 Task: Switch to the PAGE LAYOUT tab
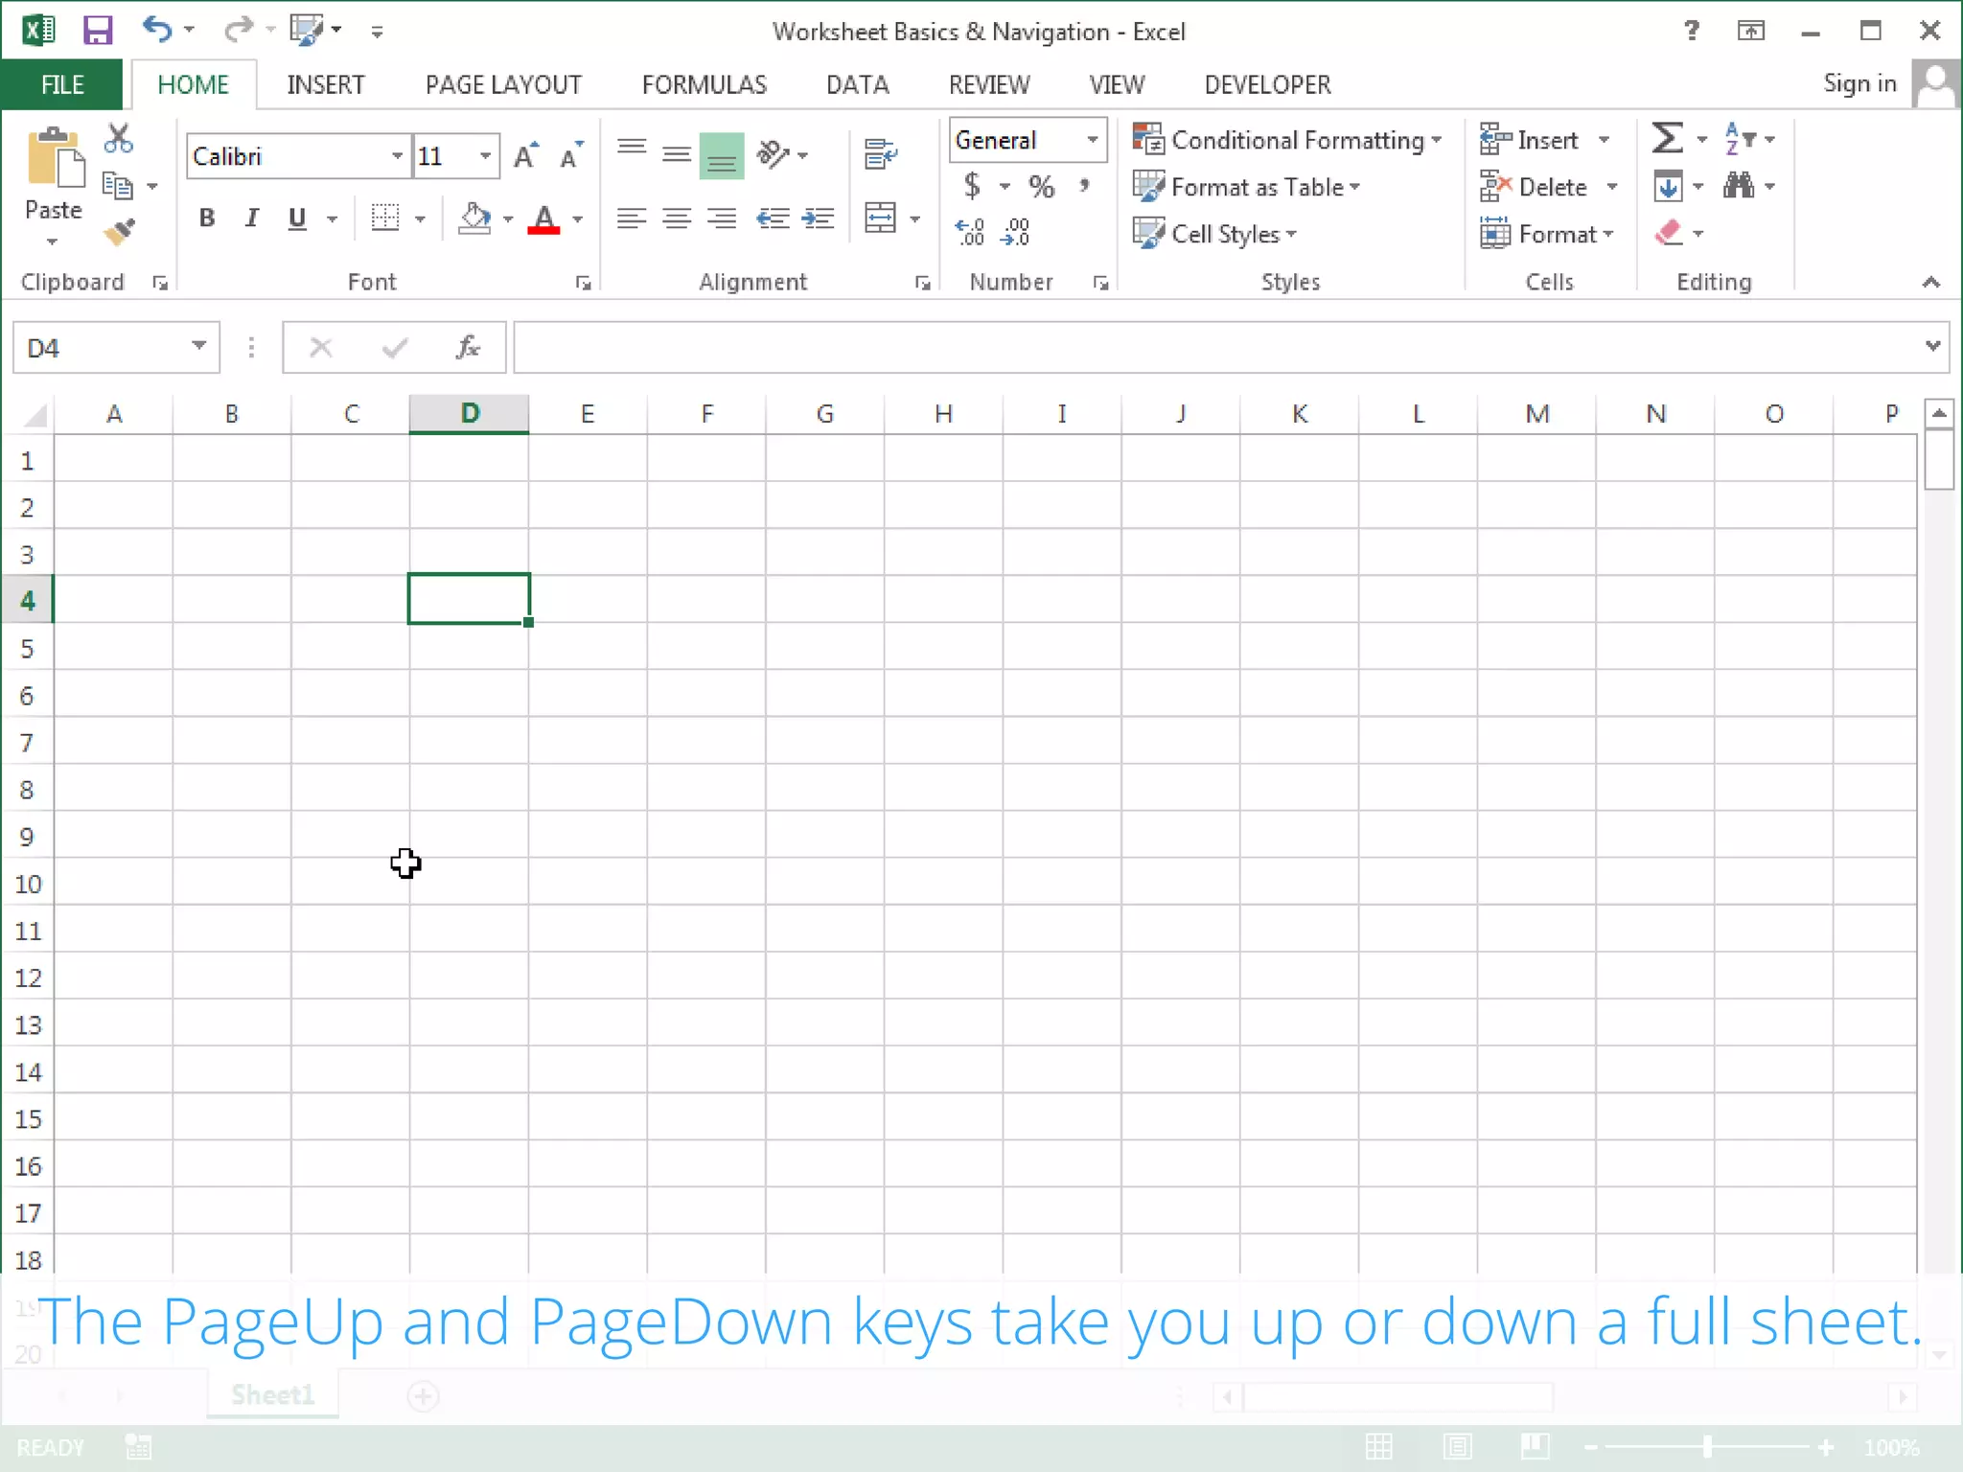(x=503, y=84)
